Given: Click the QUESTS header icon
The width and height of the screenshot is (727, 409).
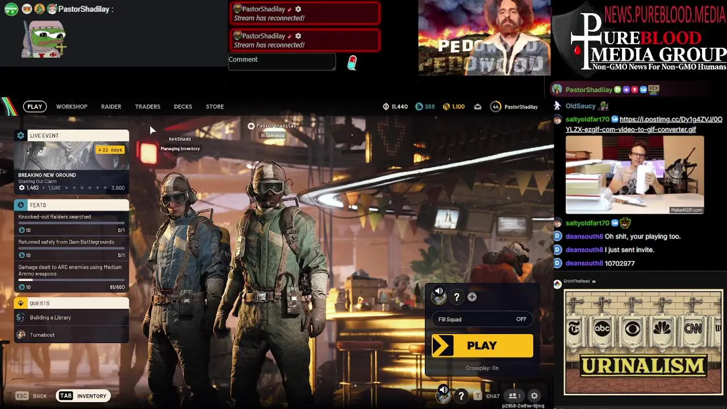Looking at the screenshot, I should pyautogui.click(x=21, y=303).
